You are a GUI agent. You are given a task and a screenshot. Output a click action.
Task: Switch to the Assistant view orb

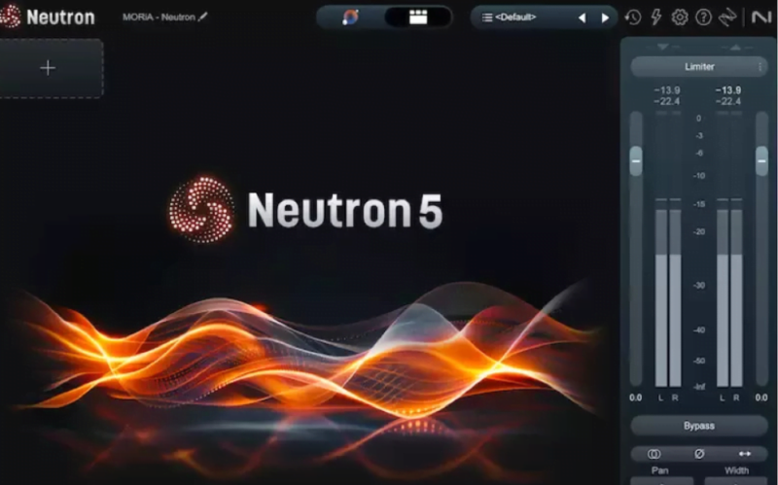tap(350, 17)
